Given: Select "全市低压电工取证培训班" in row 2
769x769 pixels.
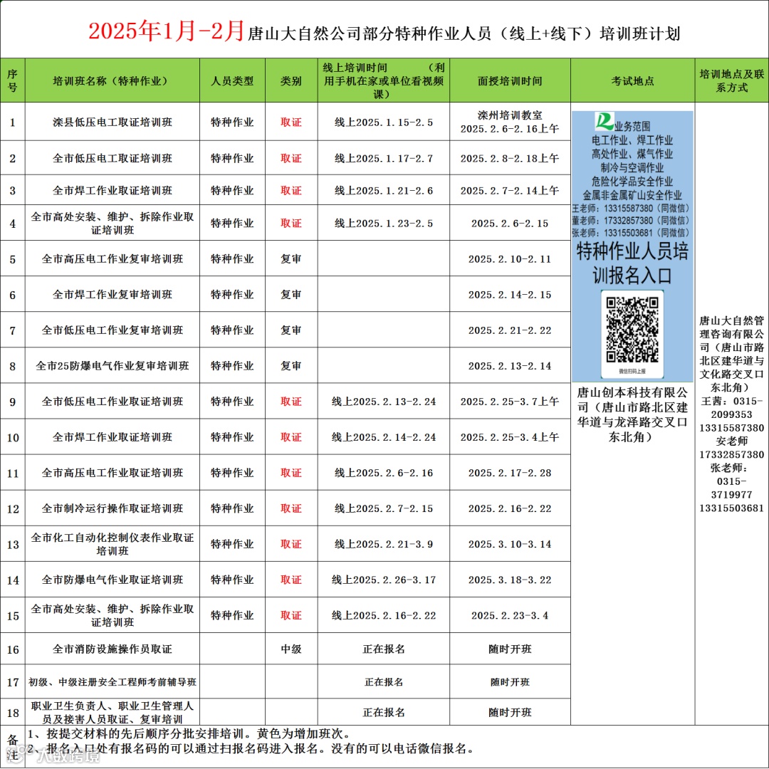Looking at the screenshot, I should (113, 158).
